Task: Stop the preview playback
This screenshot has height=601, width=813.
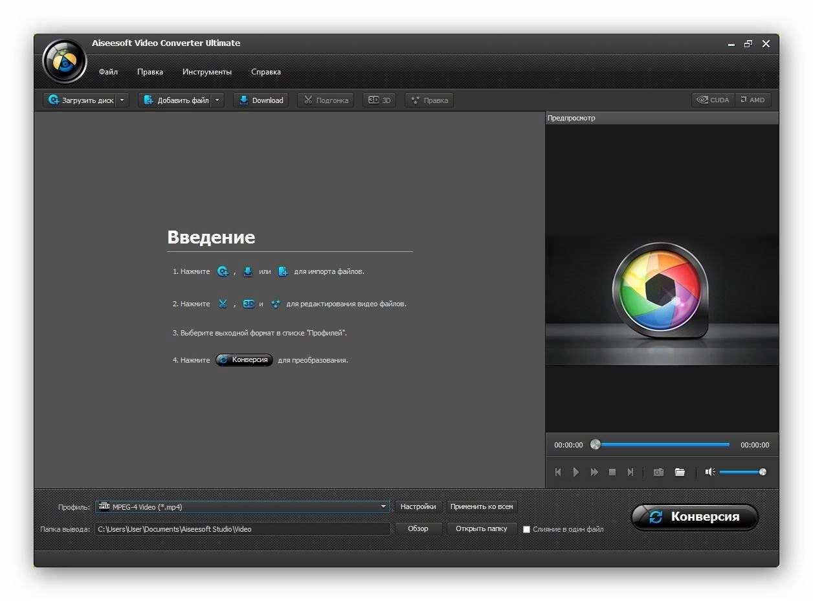Action: tap(612, 472)
